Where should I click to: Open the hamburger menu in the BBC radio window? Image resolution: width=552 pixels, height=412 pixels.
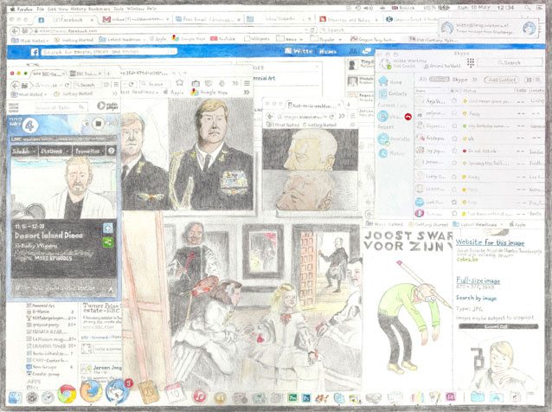pos(116,85)
